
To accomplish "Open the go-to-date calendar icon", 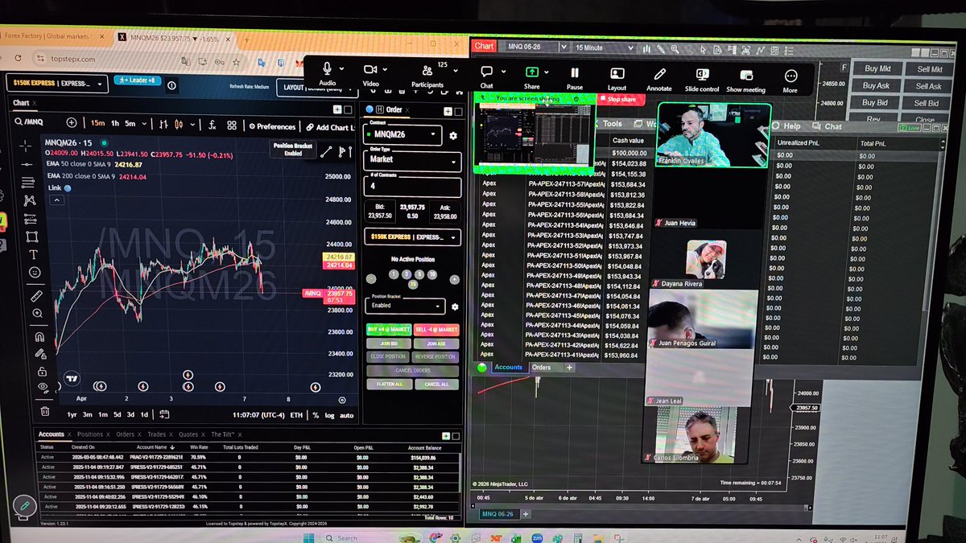I will click(x=165, y=415).
